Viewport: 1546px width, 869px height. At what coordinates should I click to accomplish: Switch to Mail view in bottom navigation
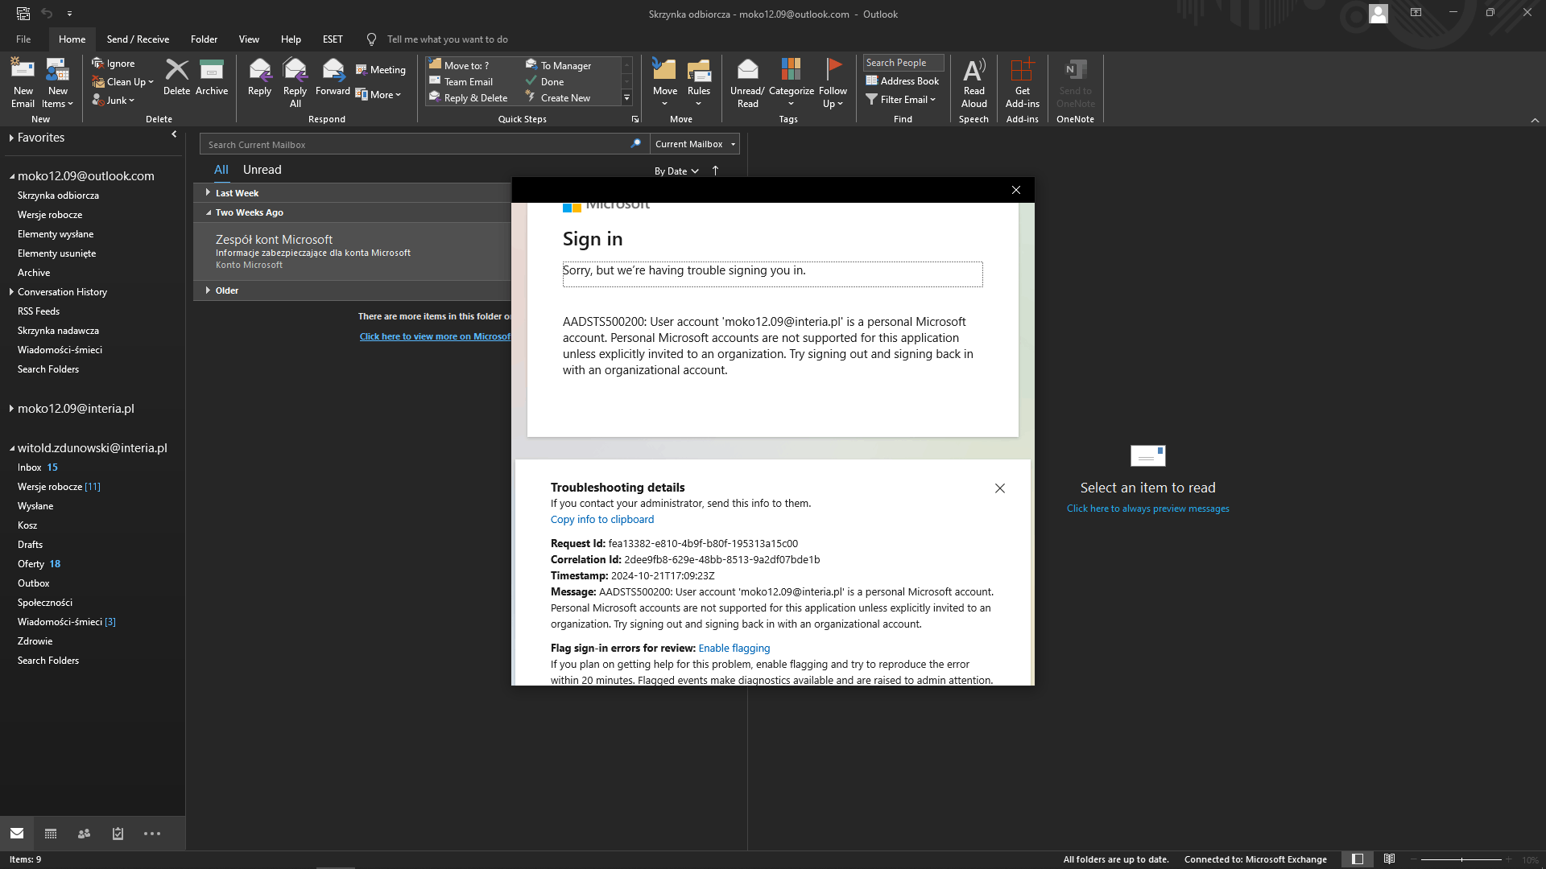point(17,834)
